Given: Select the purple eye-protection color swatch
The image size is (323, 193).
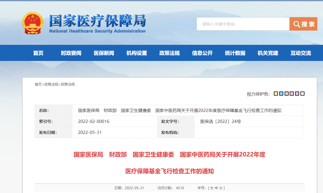Looking at the screenshot, I should click(x=297, y=94).
